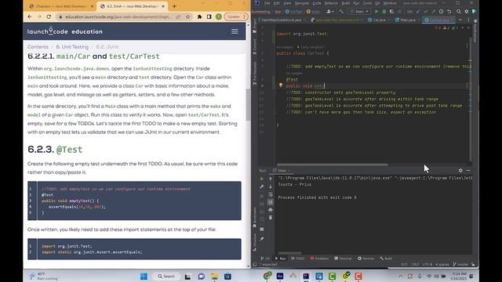Click the UTF-8 encoding in status bar
502x282 pixels.
tap(427, 265)
